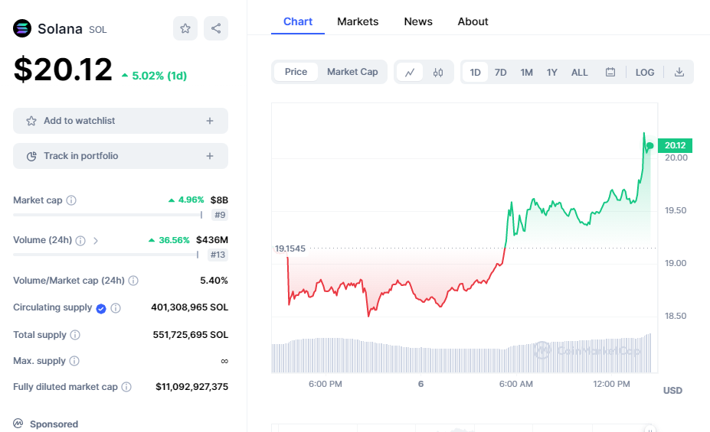Click the plus on Add to watchlist
This screenshot has height=432, width=710.
tap(210, 121)
